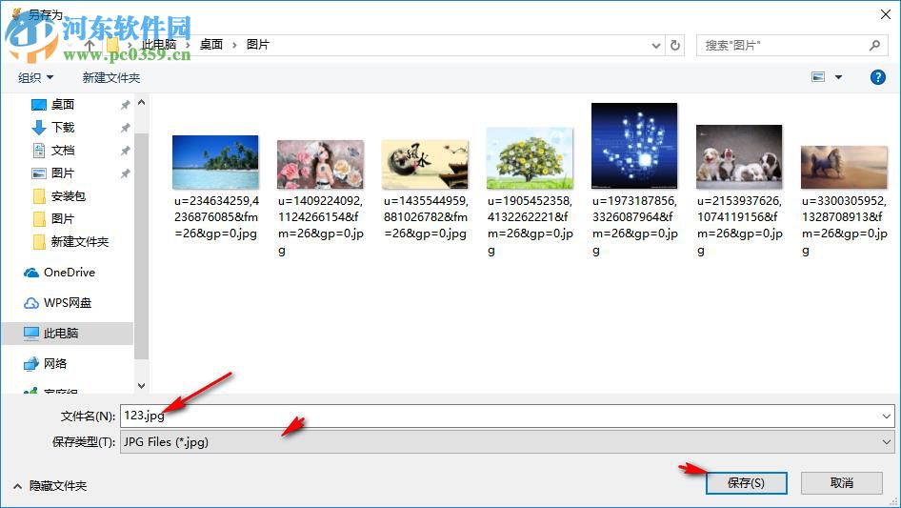
Task: Select 桌面 in the sidebar
Action: (63, 104)
